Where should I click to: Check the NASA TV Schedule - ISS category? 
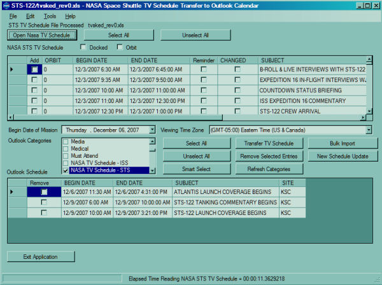pyautogui.click(x=66, y=163)
